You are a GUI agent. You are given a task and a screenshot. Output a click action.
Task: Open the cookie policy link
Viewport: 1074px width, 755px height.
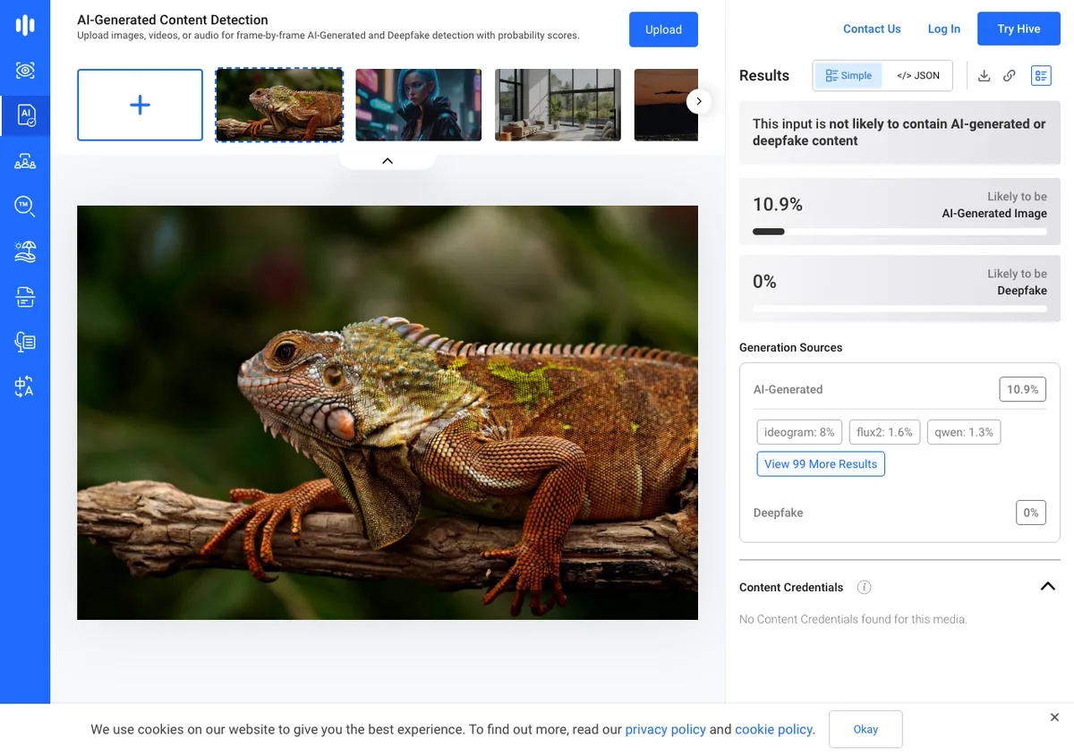pyautogui.click(x=773, y=729)
